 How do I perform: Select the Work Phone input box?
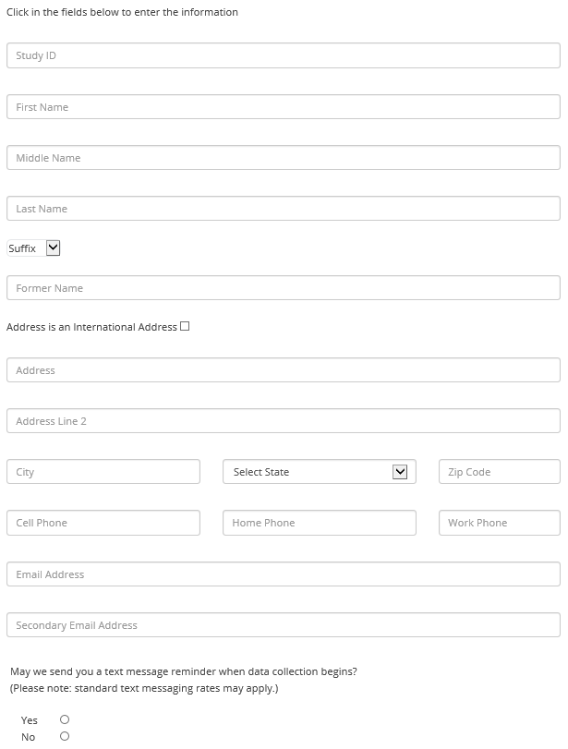coord(499,523)
